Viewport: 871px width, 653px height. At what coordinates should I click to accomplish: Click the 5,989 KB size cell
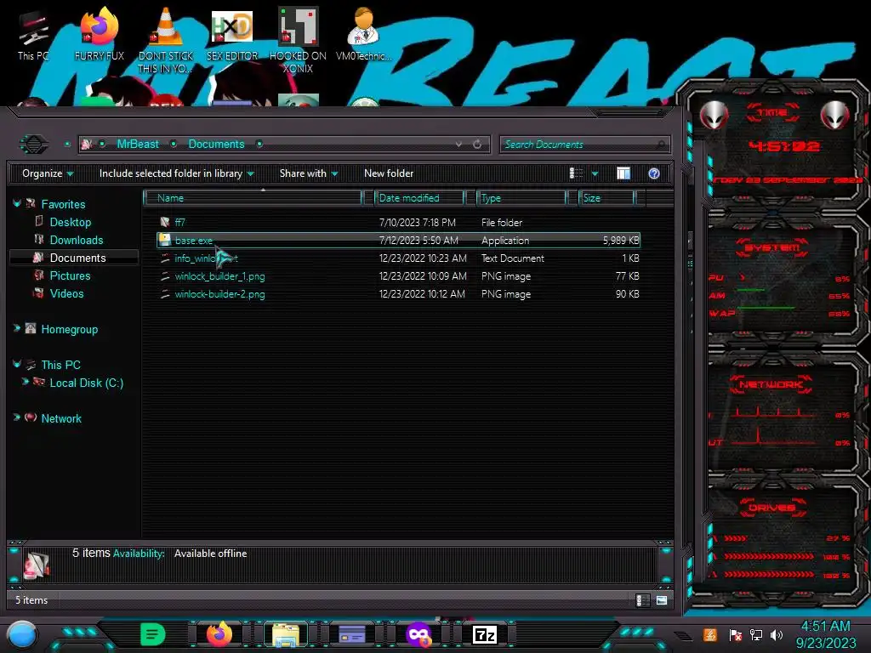tap(621, 241)
